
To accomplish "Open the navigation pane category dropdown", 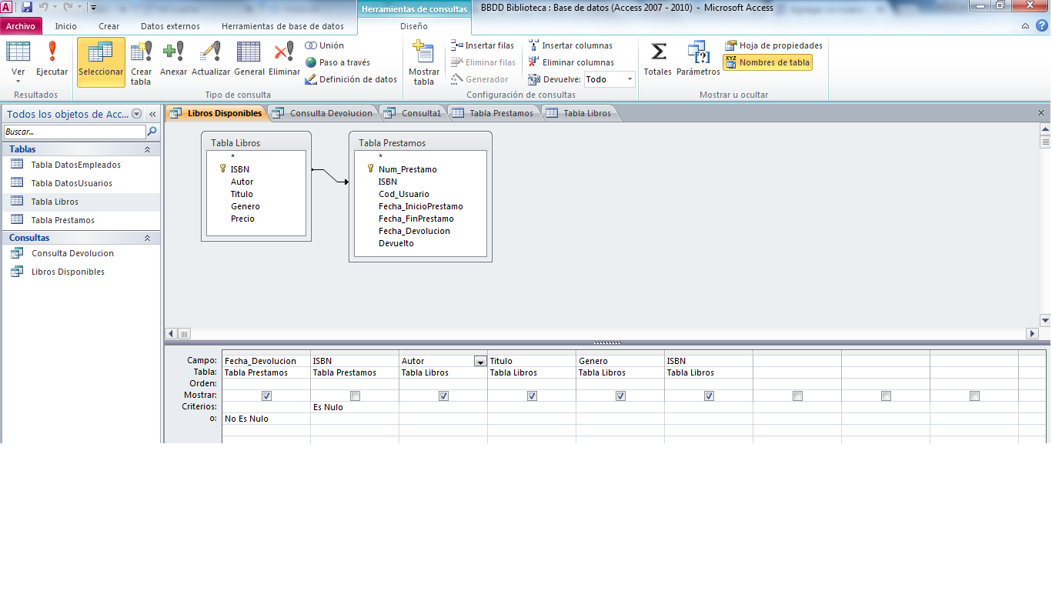I will pyautogui.click(x=137, y=114).
